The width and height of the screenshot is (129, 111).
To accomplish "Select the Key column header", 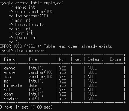I will [x=78, y=59].
